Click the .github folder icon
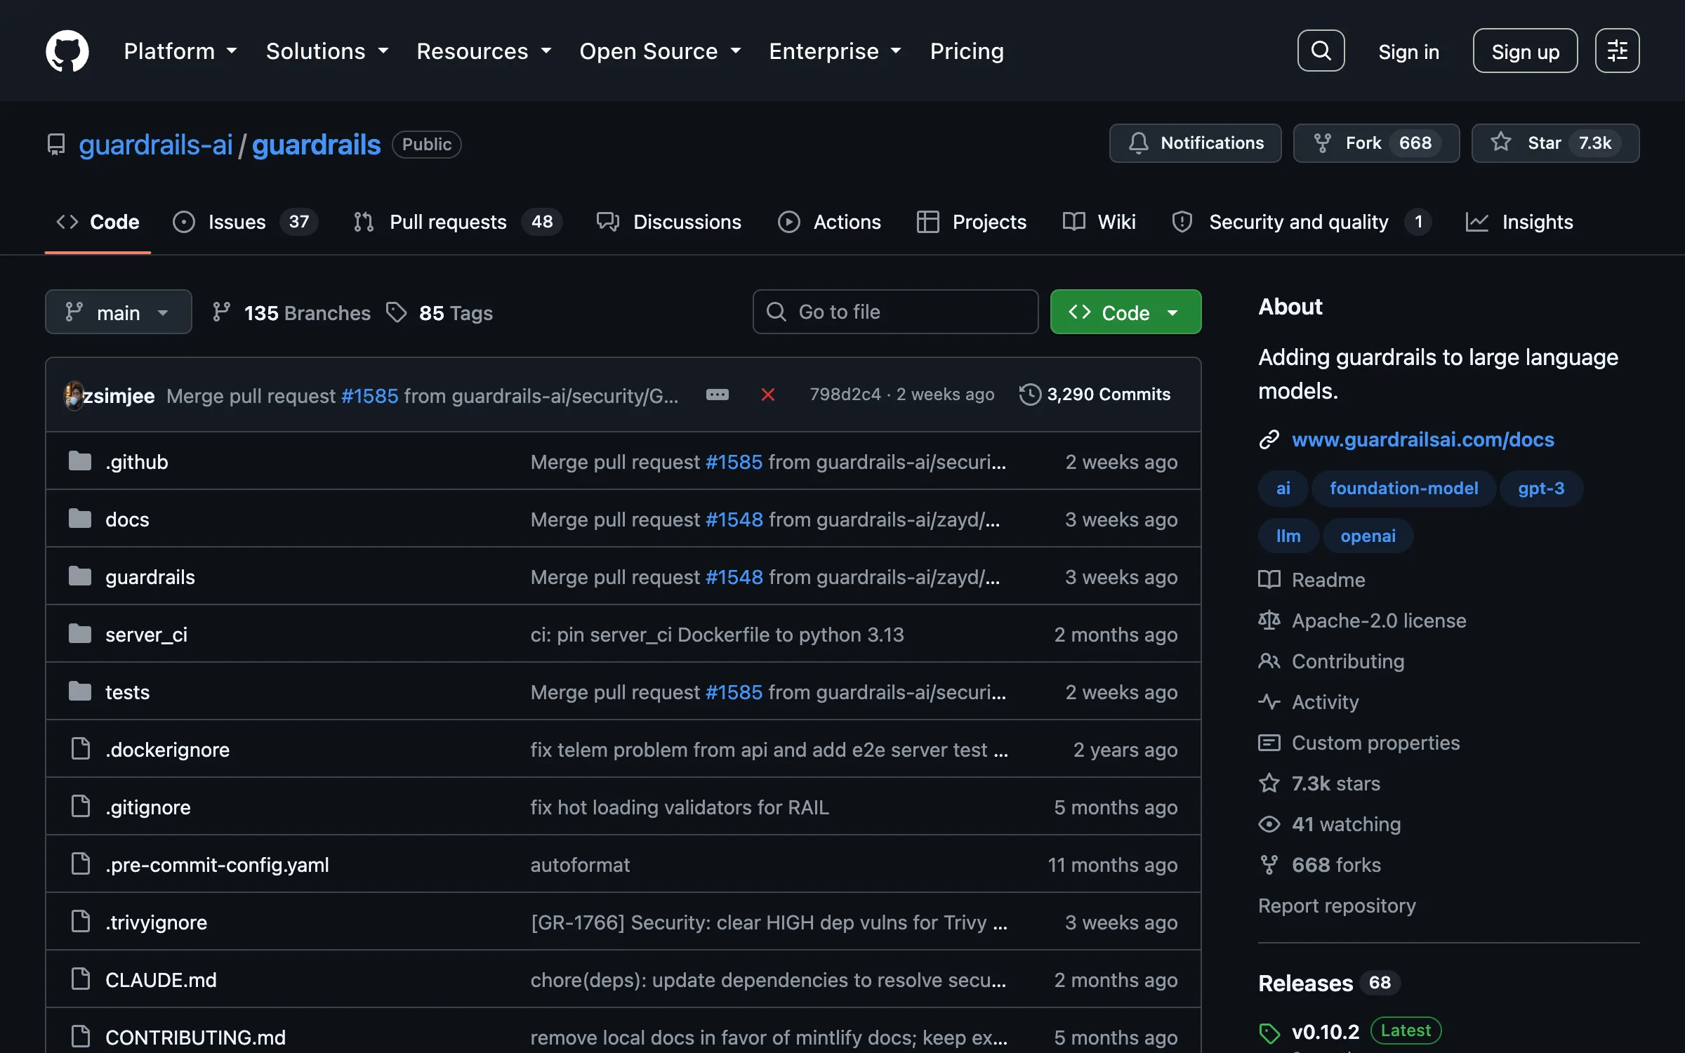Viewport: 1685px width, 1053px height. (x=80, y=461)
